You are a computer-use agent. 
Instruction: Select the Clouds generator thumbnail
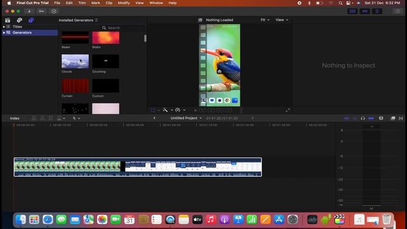pos(75,61)
